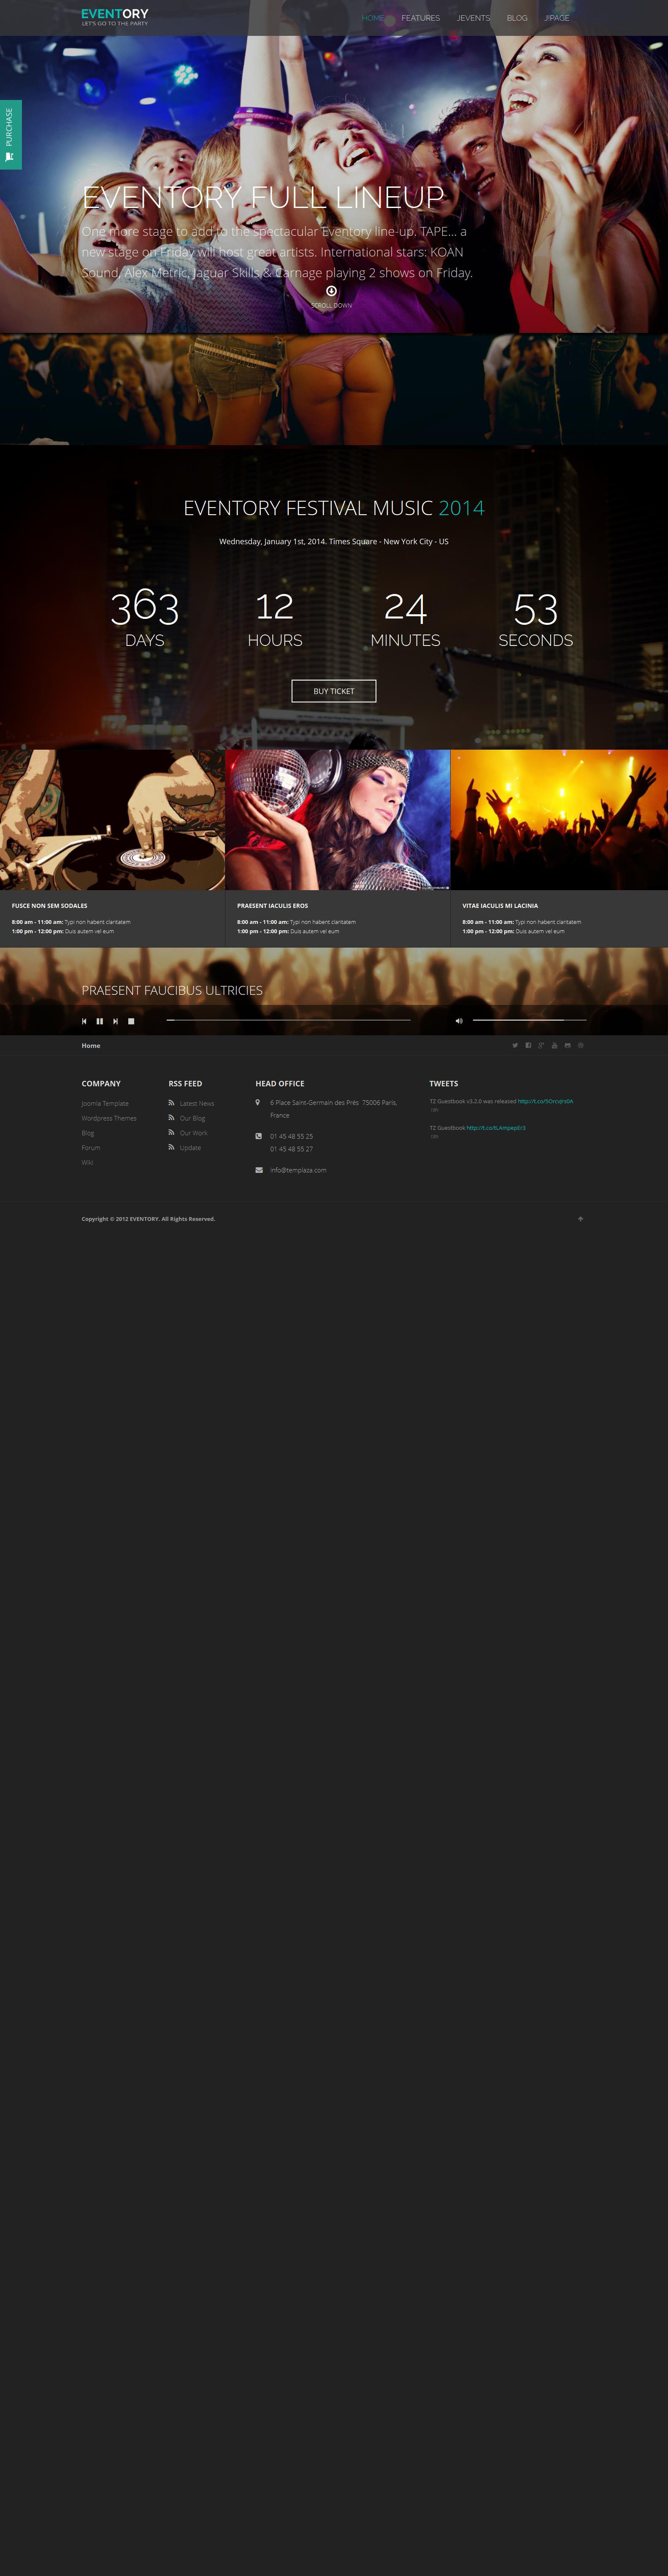Open the JPage menu item
Screen dimensions: 668x2576
point(557,18)
